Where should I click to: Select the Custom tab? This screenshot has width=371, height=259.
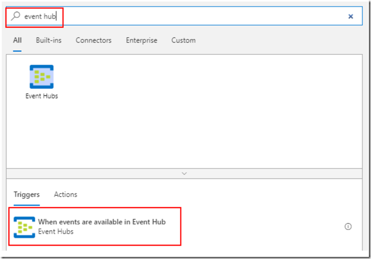click(184, 40)
